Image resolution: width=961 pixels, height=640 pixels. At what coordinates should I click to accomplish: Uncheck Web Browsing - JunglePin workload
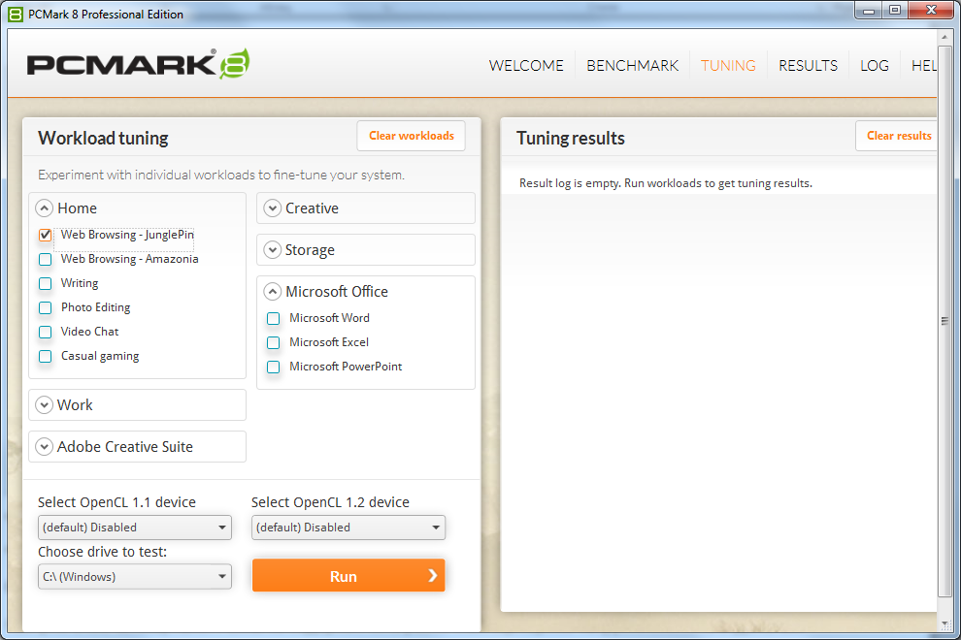click(45, 235)
